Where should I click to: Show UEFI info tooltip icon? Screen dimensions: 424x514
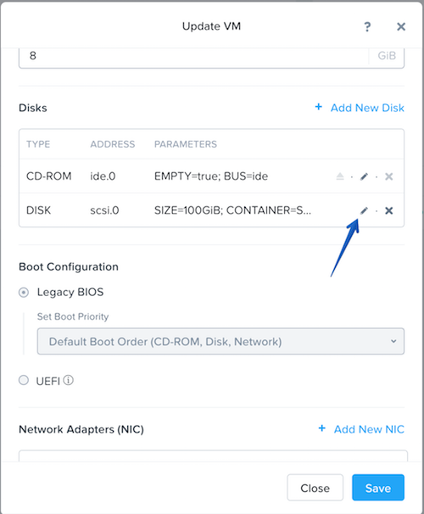(x=68, y=380)
